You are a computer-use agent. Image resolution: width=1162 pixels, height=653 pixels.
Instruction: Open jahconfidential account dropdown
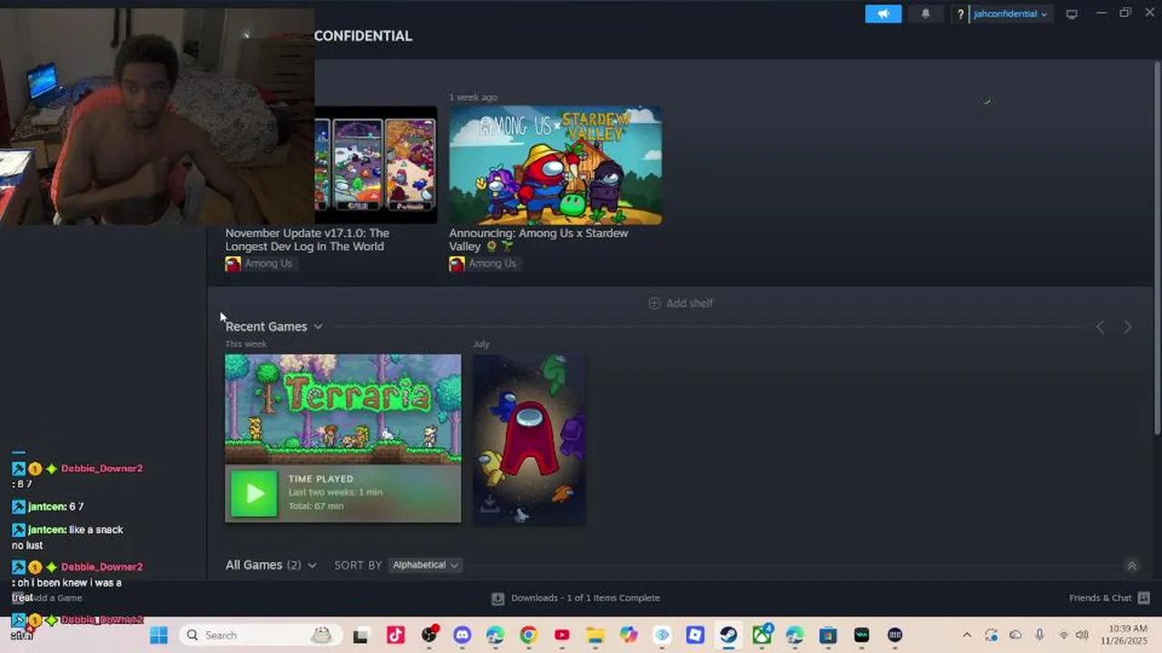(x=1009, y=15)
